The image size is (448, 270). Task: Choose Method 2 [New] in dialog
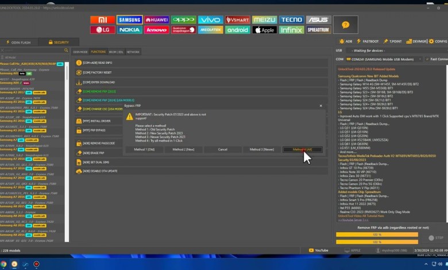(183, 149)
